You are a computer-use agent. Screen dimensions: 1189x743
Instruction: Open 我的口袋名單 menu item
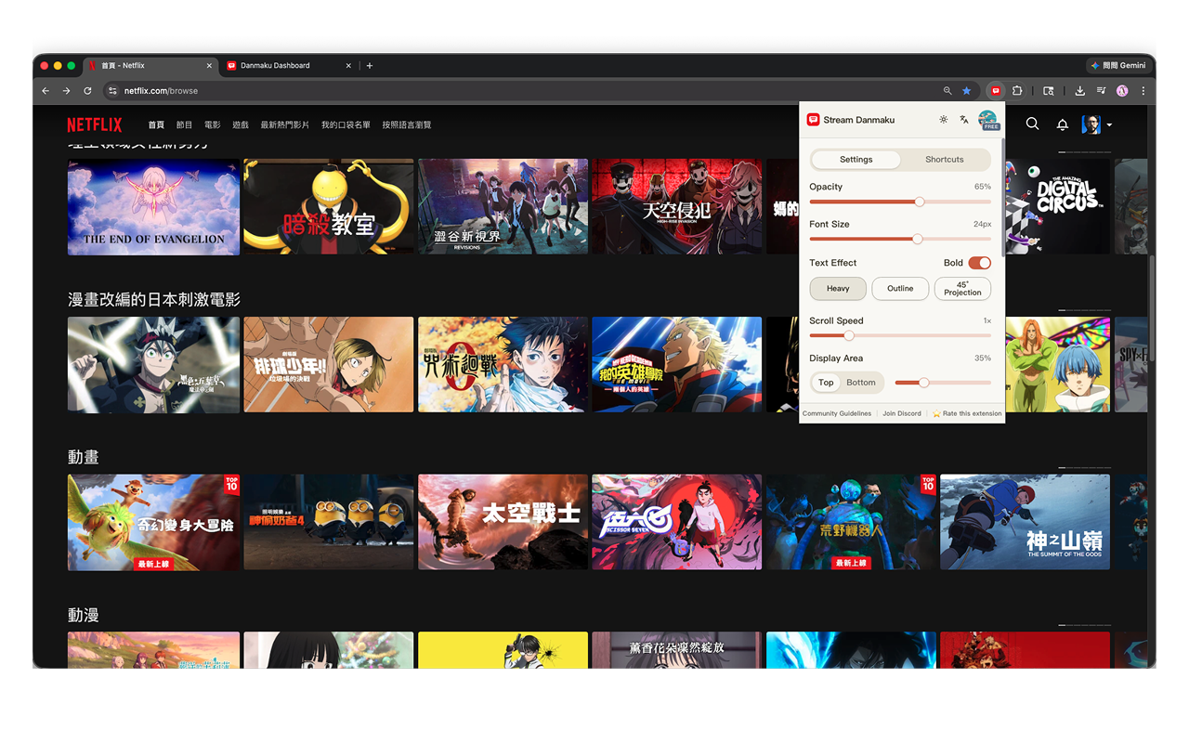[x=346, y=124]
